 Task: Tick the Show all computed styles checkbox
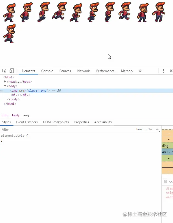(165, 181)
